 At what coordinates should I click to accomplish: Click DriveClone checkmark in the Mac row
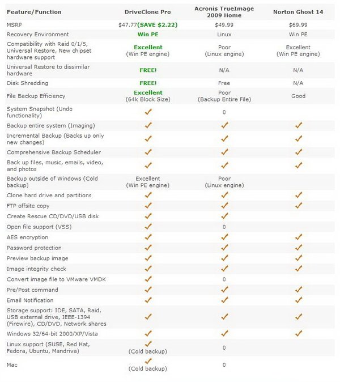(148, 361)
